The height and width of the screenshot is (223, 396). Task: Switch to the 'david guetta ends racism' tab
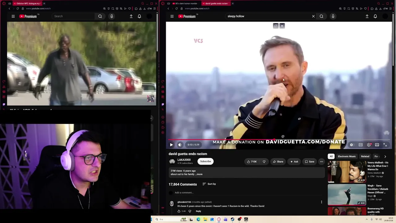tap(216, 3)
